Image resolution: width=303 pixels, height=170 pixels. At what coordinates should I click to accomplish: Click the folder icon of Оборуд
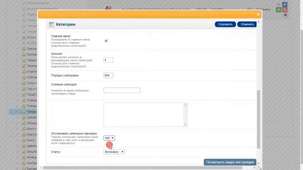24,123
